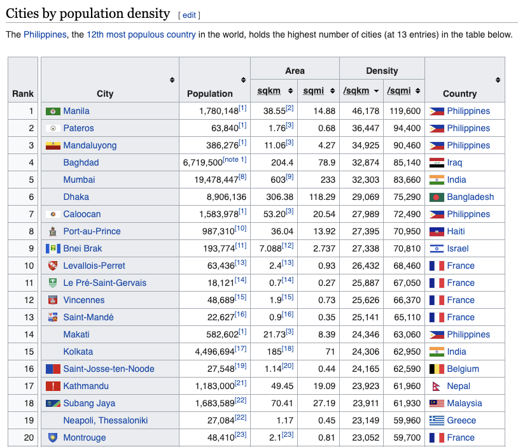Click the Levallois-Perret coat of arms icon
Image resolution: width=518 pixels, height=447 pixels.
(x=53, y=266)
